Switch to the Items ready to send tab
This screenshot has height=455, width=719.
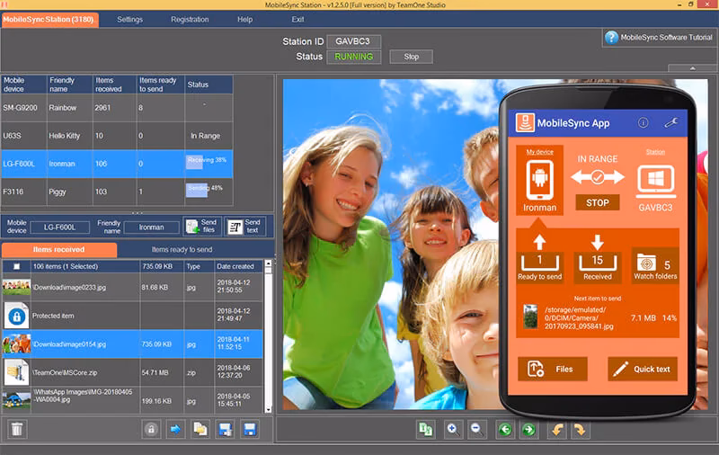point(182,249)
